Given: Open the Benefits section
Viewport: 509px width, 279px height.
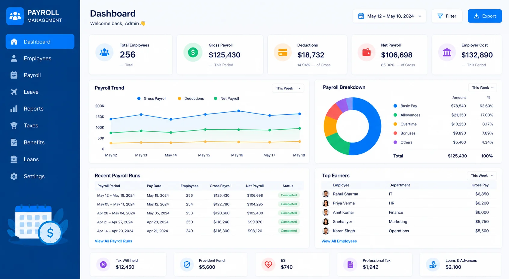Looking at the screenshot, I should [40, 142].
